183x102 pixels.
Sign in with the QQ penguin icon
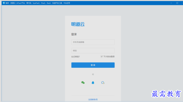pos(93,83)
